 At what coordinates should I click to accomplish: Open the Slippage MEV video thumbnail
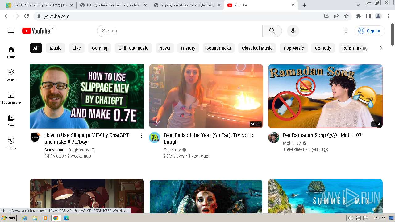pos(87,96)
